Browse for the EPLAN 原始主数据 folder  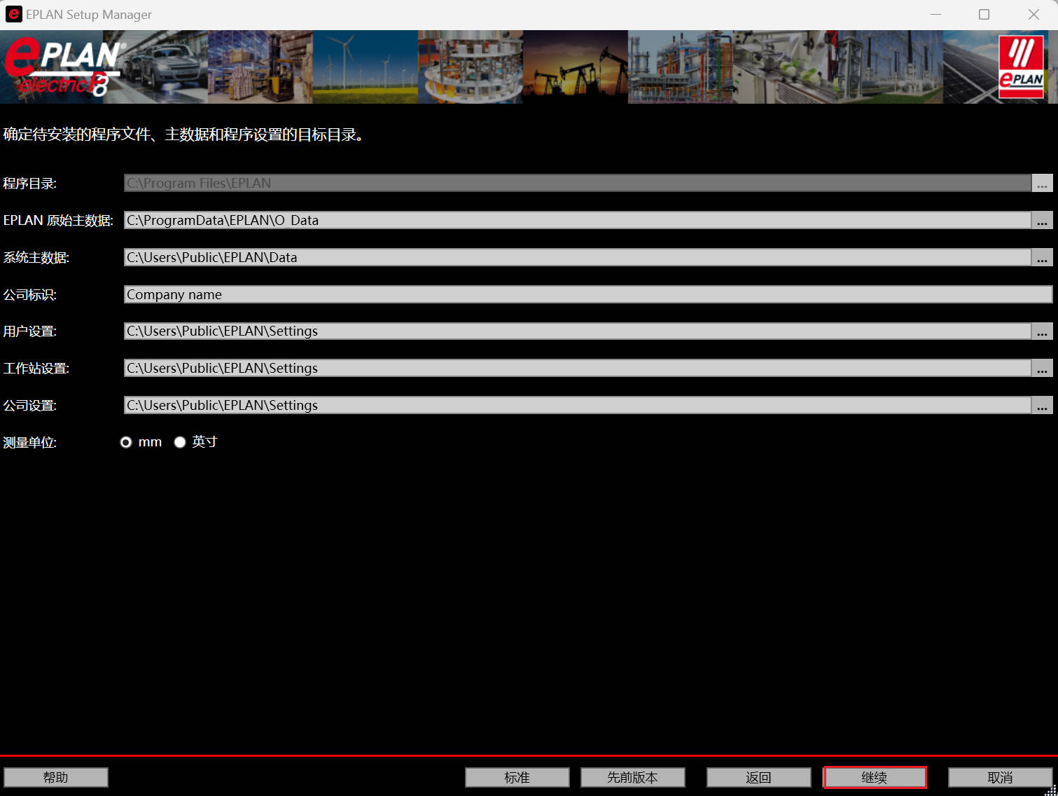click(x=1043, y=220)
